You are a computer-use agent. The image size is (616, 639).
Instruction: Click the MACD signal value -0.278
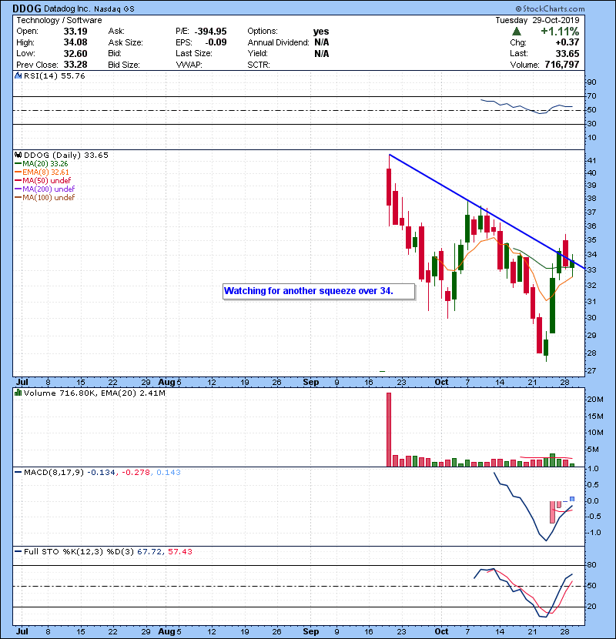(136, 473)
